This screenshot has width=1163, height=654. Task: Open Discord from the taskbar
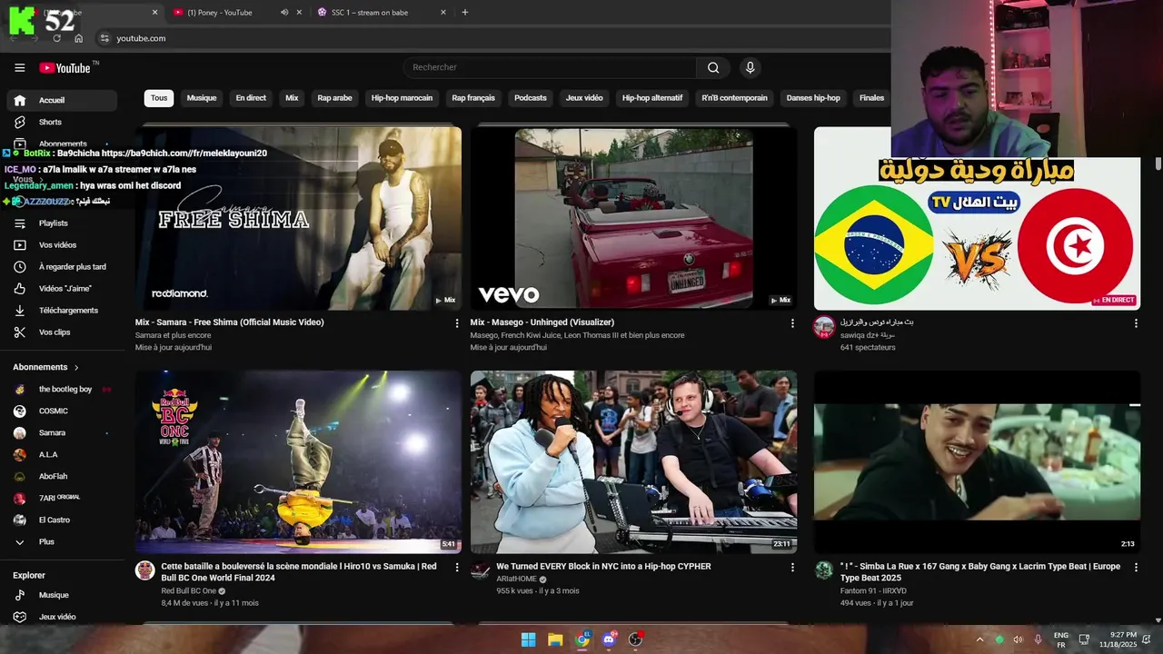(609, 639)
